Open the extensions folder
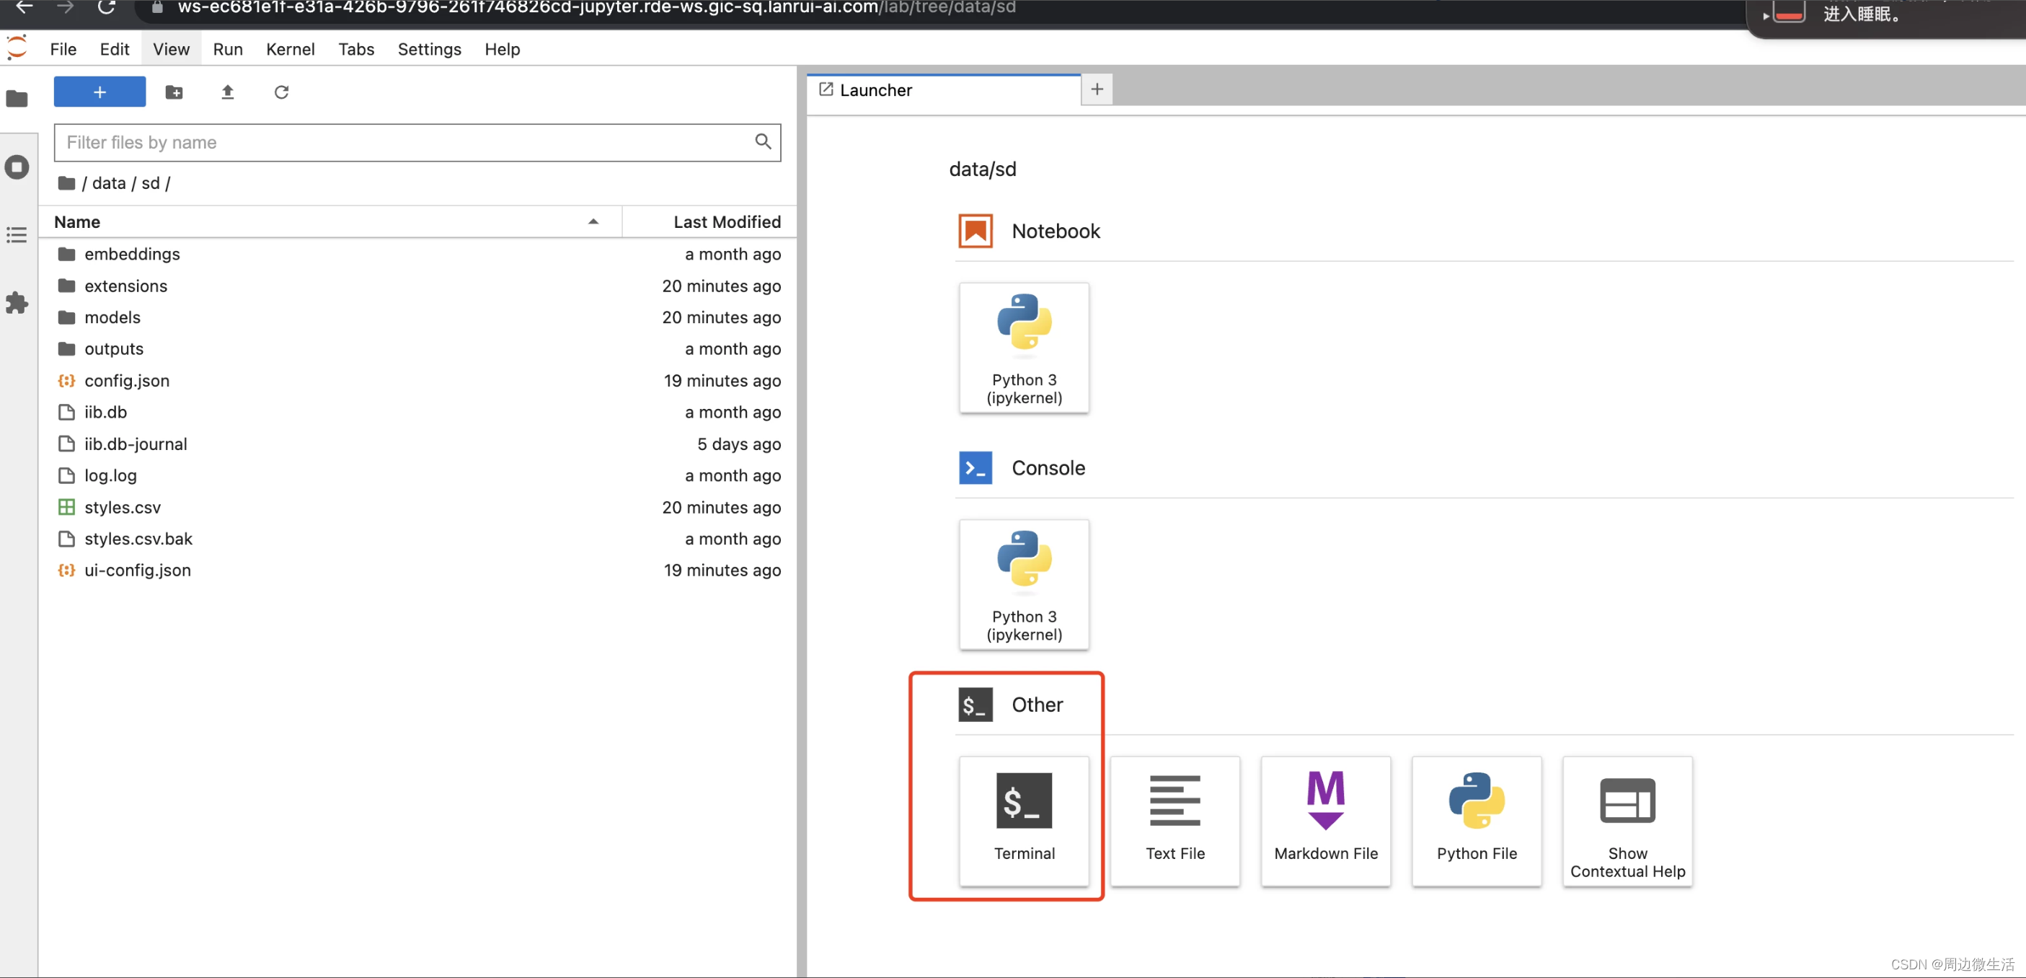Screen dimensions: 2026x978 point(126,286)
